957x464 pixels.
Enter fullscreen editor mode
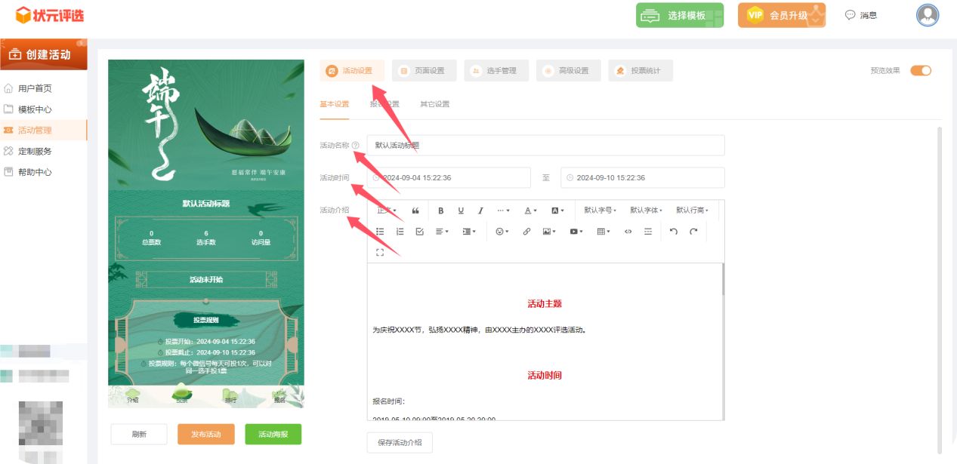[380, 252]
